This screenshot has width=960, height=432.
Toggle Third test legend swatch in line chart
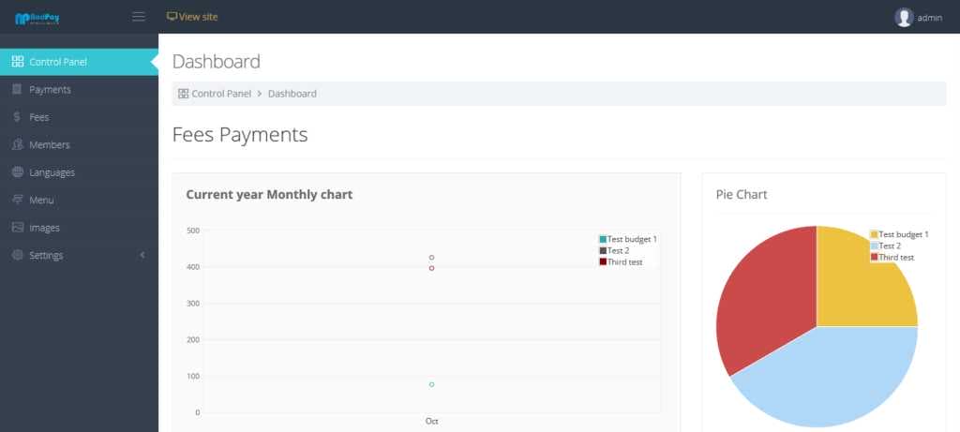[x=603, y=261]
